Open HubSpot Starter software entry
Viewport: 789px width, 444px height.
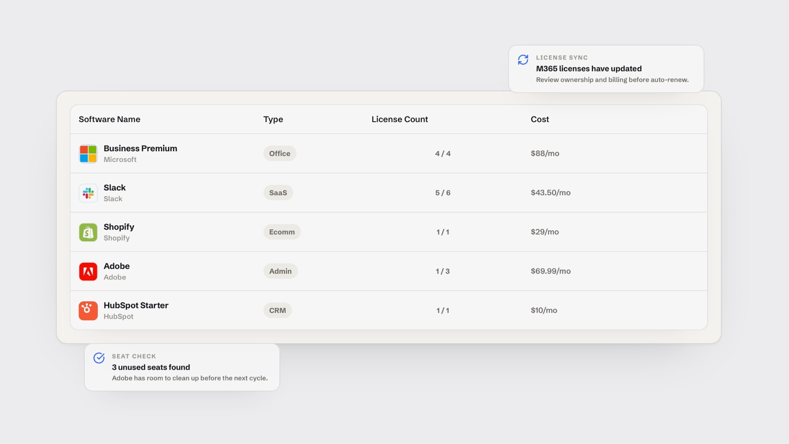click(x=136, y=305)
